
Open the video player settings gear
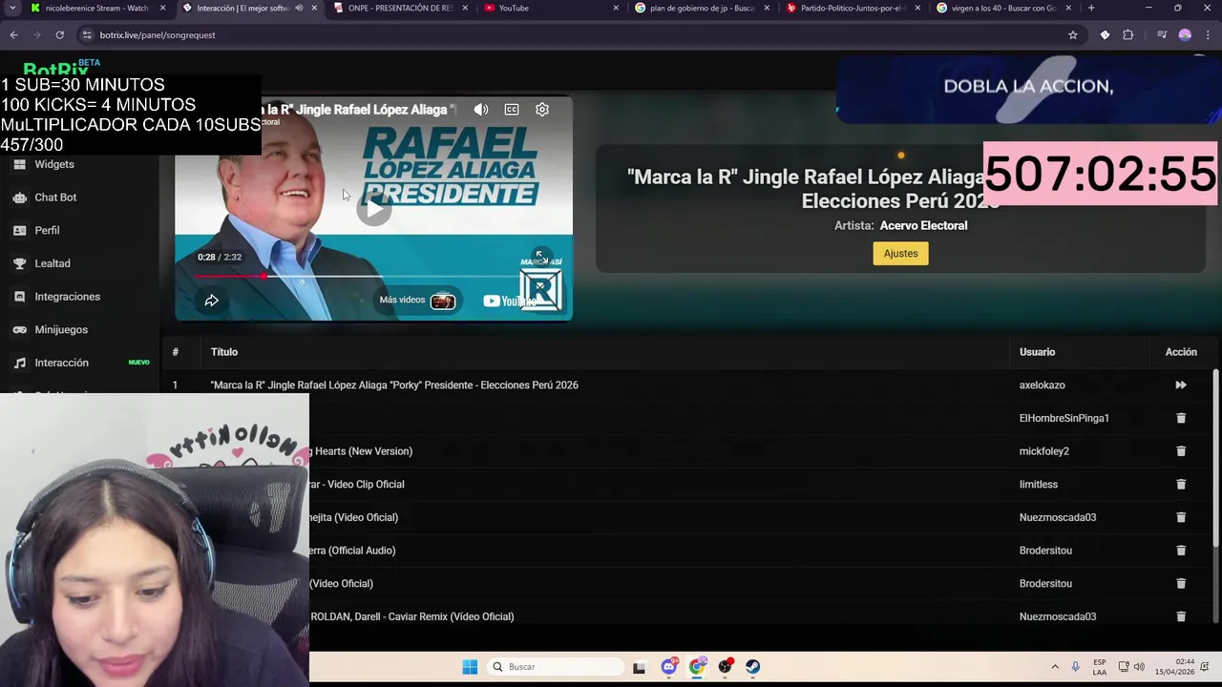click(542, 110)
